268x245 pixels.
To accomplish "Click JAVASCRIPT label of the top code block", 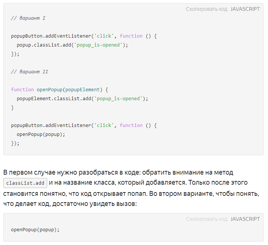I will point(245,9).
